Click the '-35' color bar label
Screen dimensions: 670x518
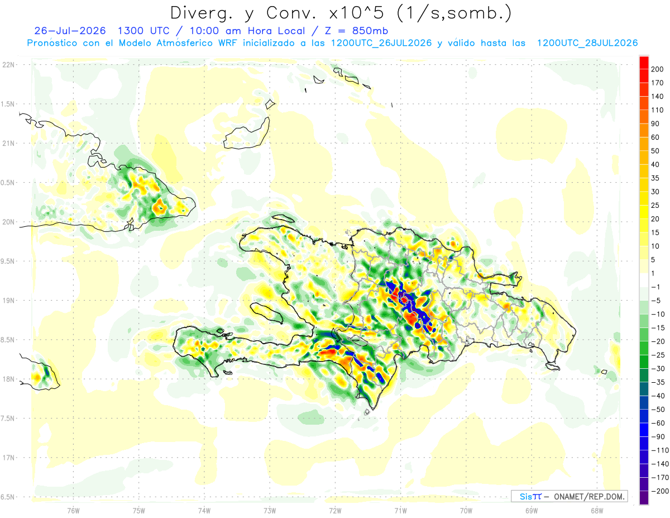(x=657, y=382)
